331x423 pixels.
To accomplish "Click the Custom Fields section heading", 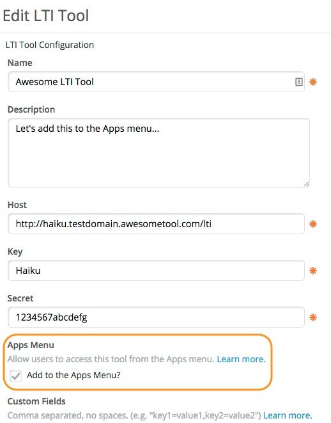I will point(36,401).
